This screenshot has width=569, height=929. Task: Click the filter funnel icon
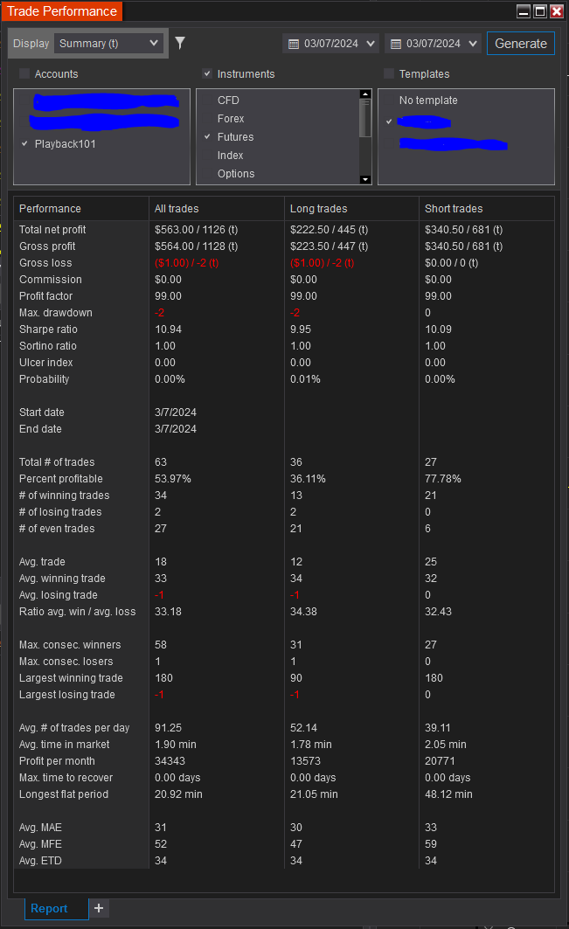[x=180, y=43]
